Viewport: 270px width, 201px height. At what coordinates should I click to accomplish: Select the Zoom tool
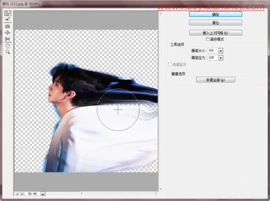(8, 52)
